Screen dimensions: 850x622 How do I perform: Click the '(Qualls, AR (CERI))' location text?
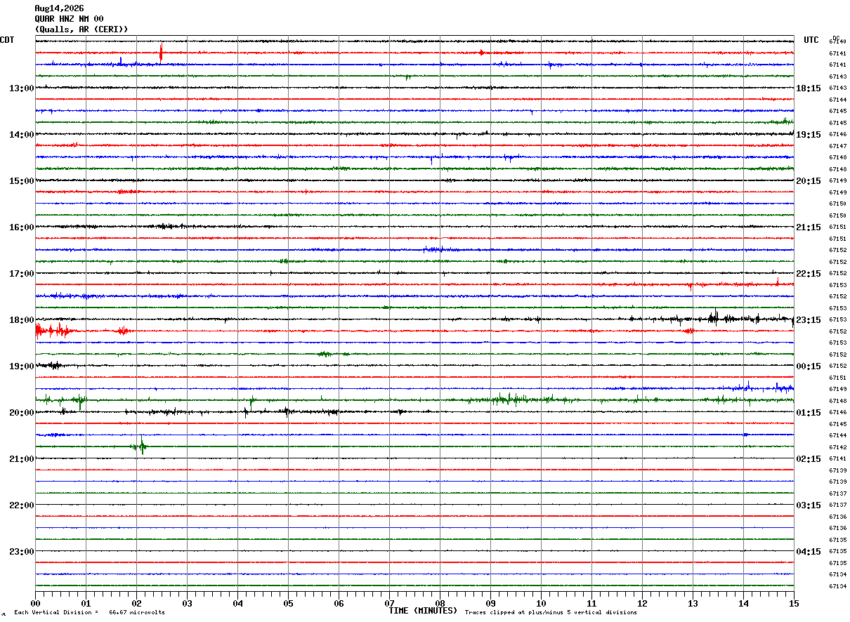(x=81, y=29)
